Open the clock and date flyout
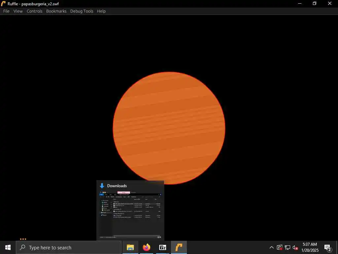Screen dimensions: 338x254 310,247
